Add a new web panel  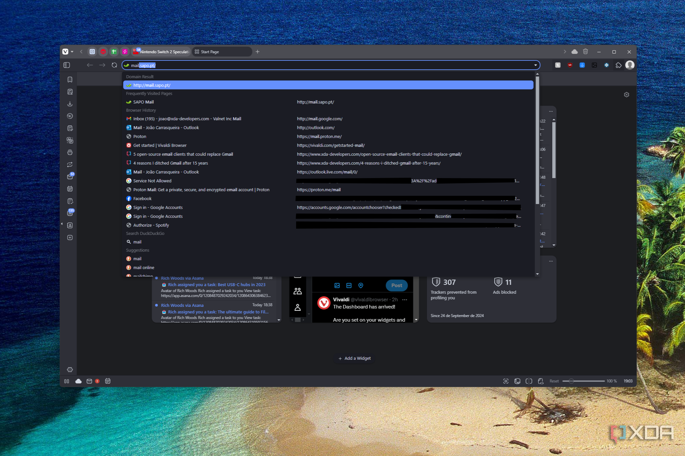coord(70,238)
